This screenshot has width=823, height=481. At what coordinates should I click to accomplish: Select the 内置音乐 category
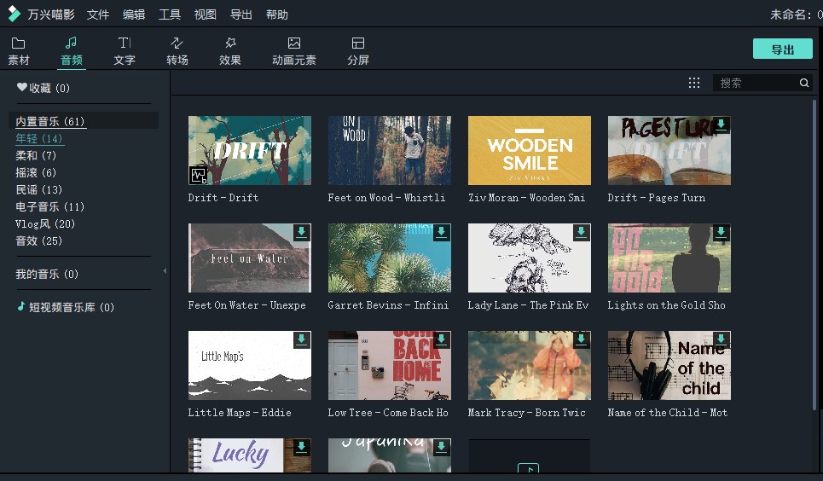(x=49, y=121)
